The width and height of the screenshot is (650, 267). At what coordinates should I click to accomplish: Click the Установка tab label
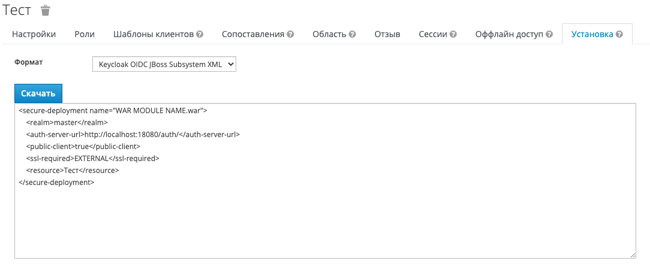592,34
